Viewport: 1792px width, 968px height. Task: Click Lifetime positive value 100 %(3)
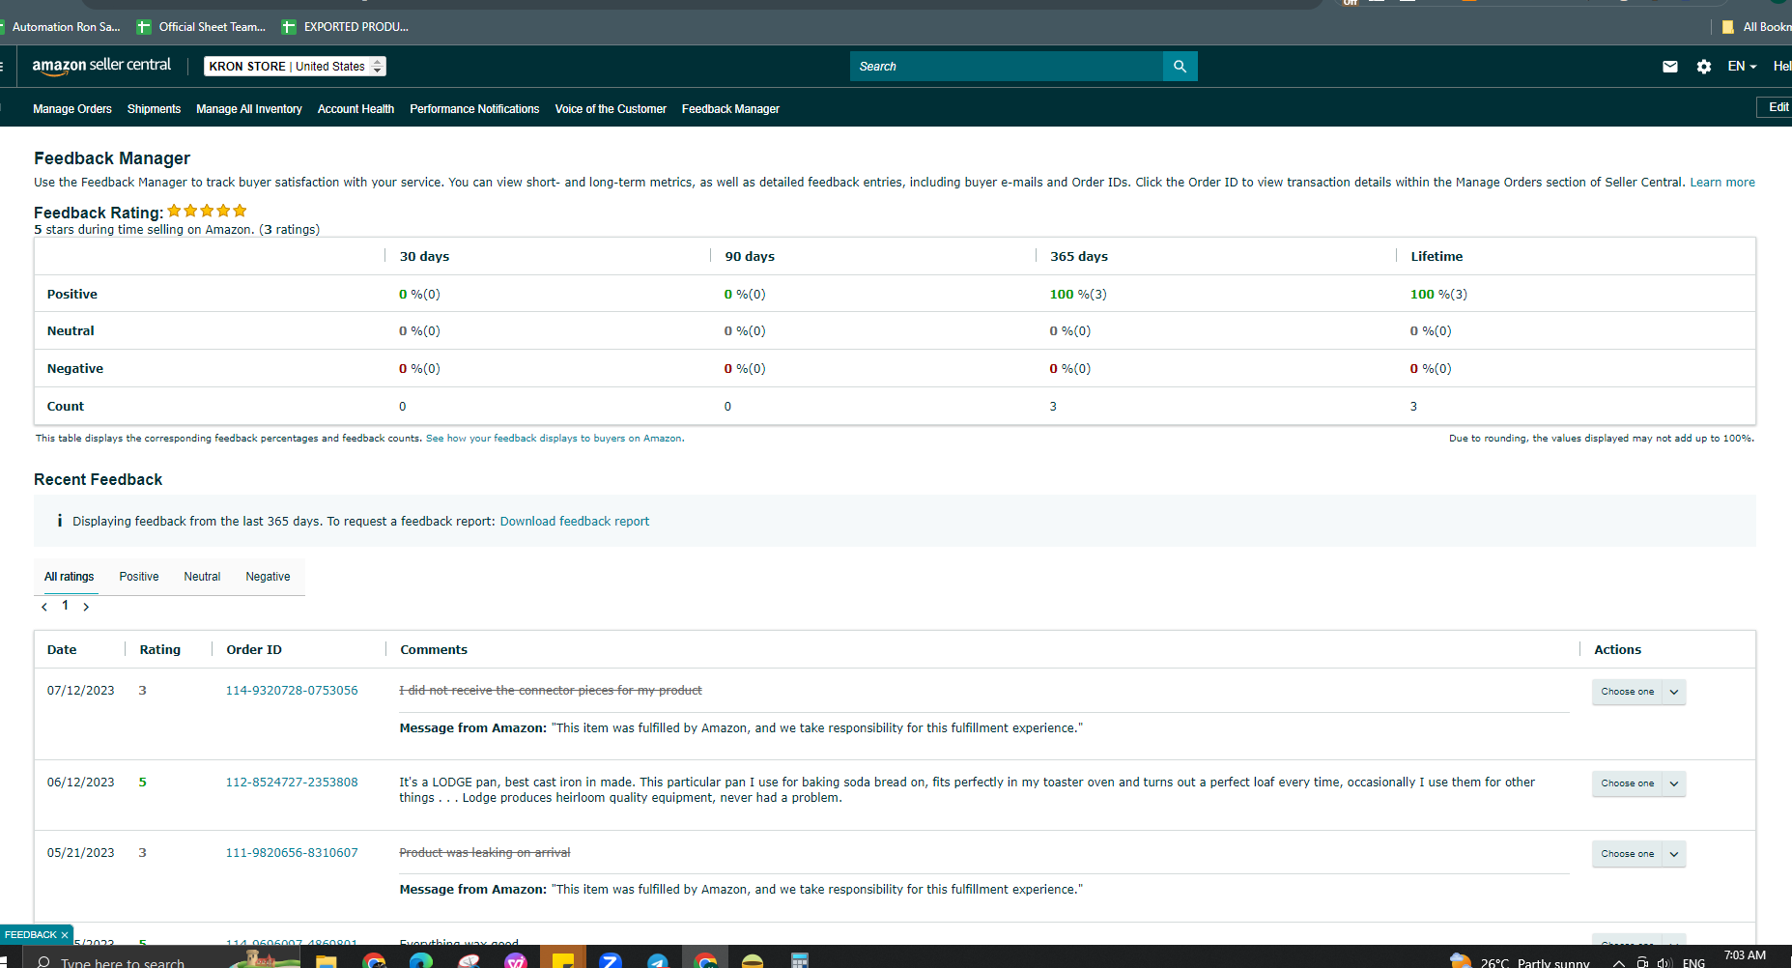point(1438,295)
